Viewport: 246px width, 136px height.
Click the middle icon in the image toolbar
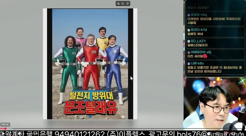(x=123, y=3)
